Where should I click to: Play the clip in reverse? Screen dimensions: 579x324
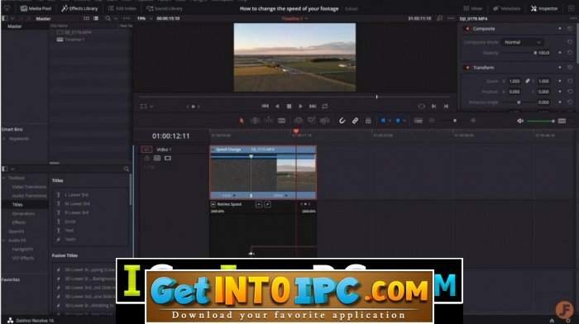point(277,107)
